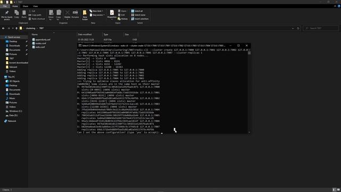Click the Properties button in the ribbon
This screenshot has height=192, width=341.
tap(112, 14)
